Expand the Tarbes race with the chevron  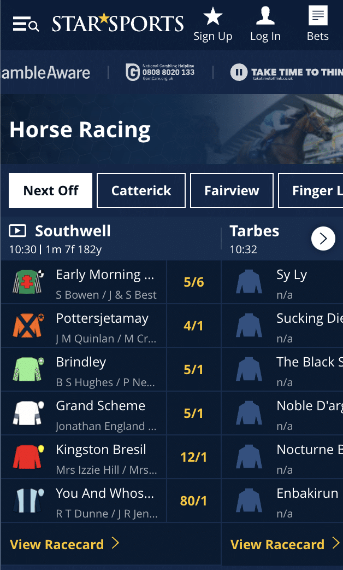click(x=323, y=239)
